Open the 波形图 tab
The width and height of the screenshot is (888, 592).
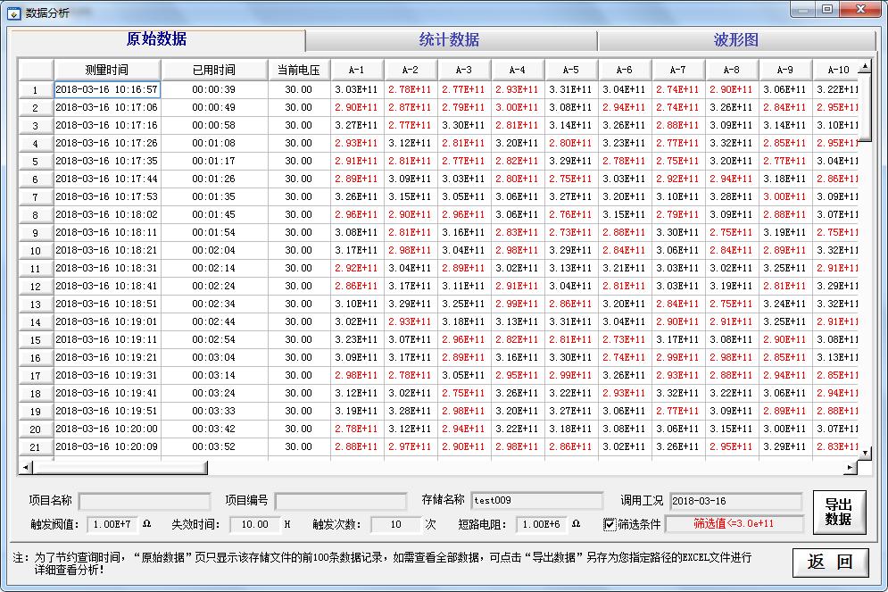coord(736,40)
